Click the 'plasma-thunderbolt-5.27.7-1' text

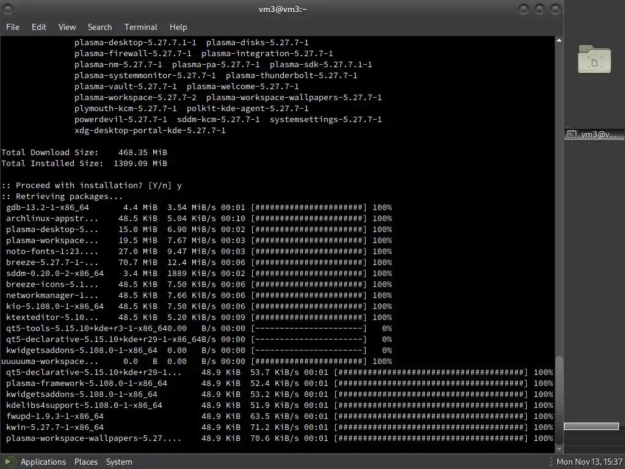point(291,75)
